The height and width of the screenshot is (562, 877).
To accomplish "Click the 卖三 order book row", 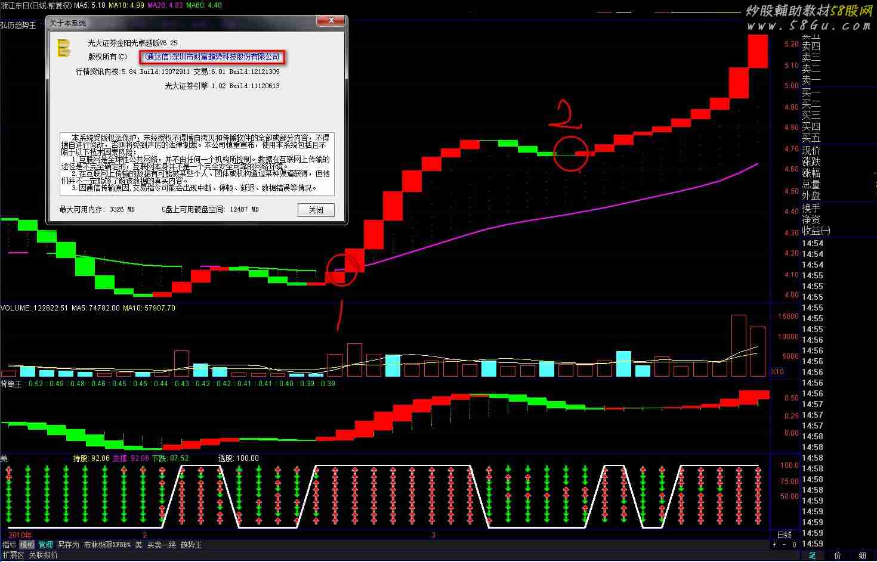I will [x=811, y=57].
